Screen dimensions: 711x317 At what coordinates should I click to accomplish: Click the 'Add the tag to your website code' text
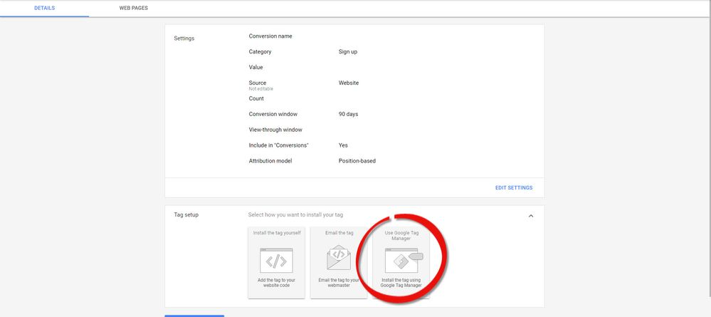277,283
